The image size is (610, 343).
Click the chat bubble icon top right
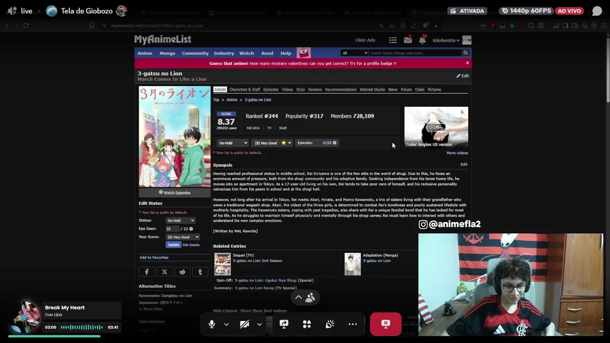coord(597,11)
